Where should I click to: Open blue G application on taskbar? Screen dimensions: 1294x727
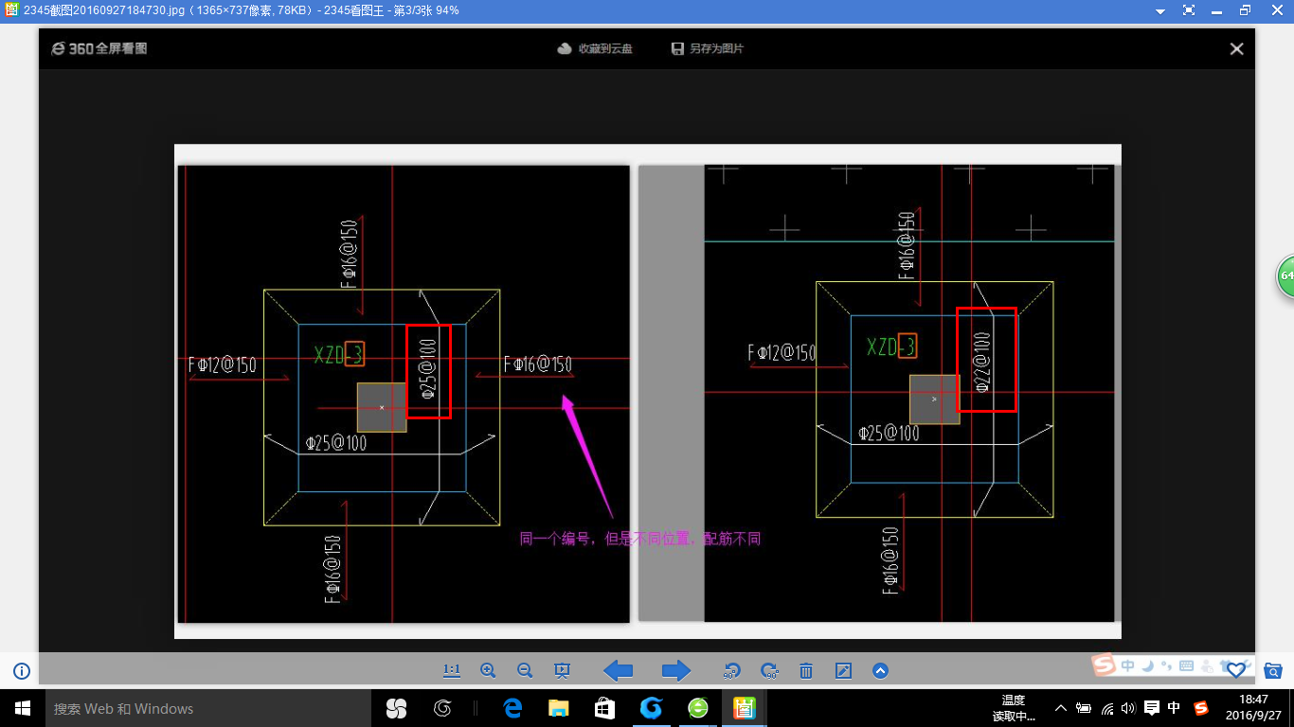click(x=651, y=708)
